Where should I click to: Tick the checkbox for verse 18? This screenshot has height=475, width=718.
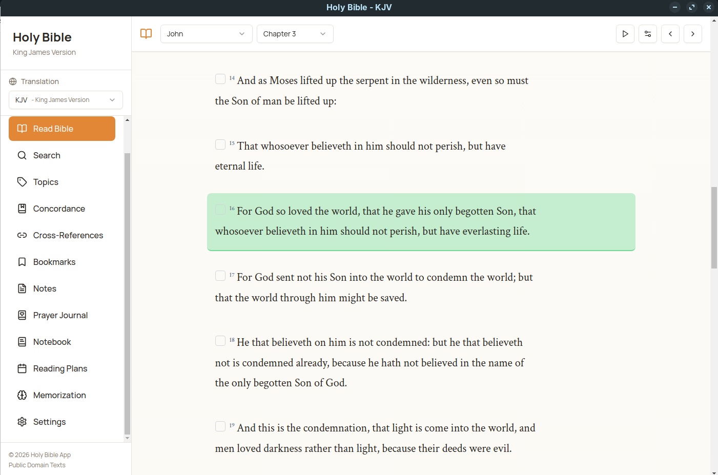(x=220, y=341)
